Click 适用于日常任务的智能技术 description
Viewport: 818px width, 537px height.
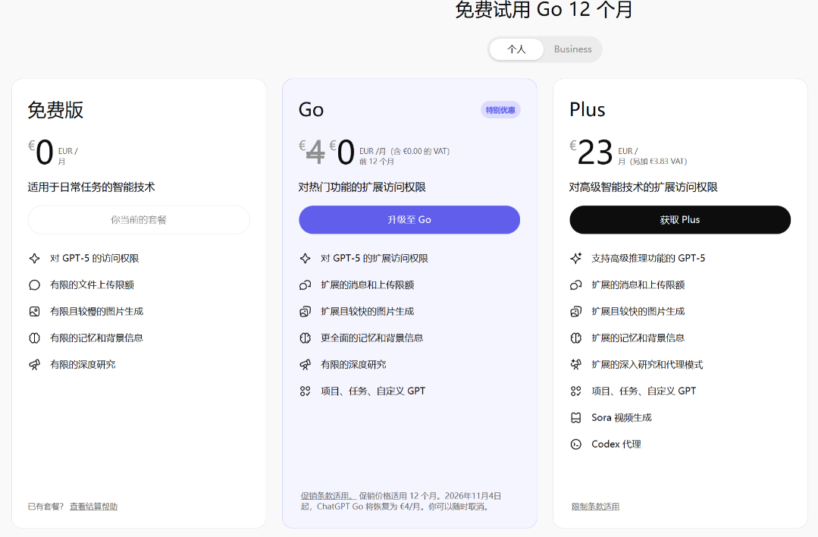coord(91,187)
